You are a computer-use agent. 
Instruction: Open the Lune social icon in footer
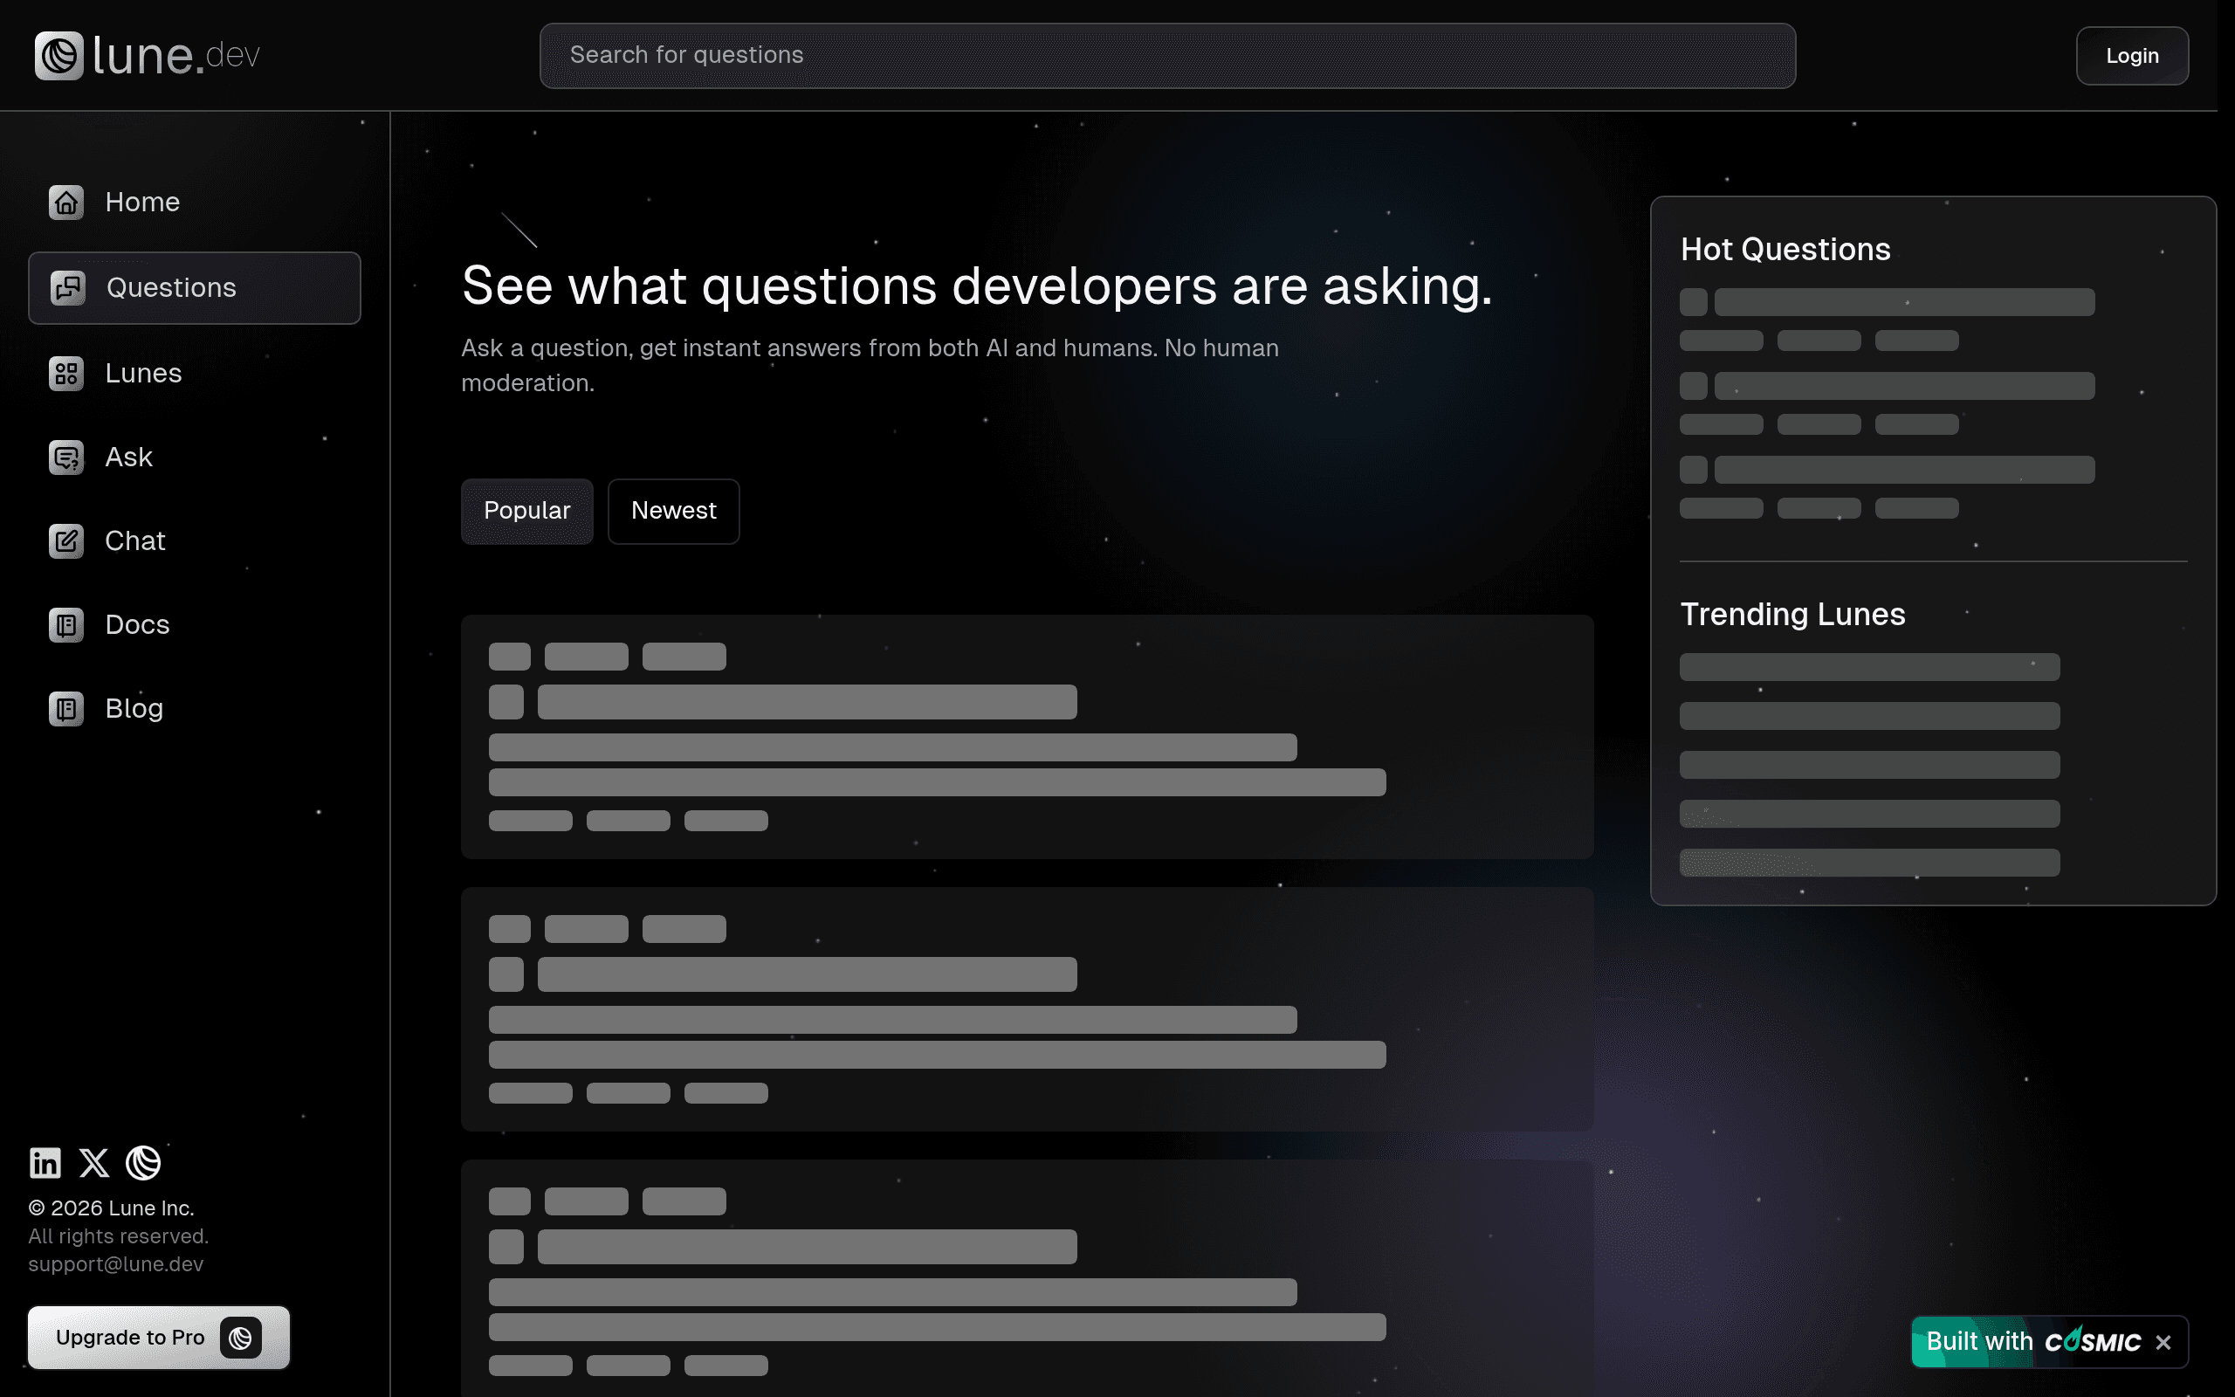point(143,1162)
